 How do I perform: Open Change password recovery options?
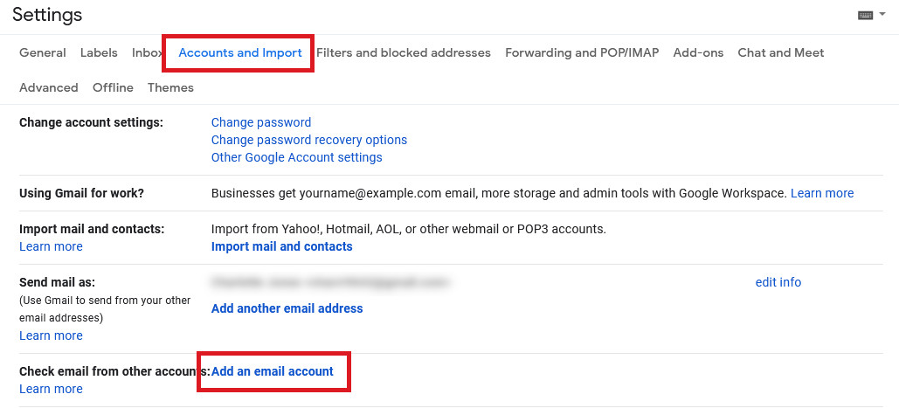(x=309, y=140)
